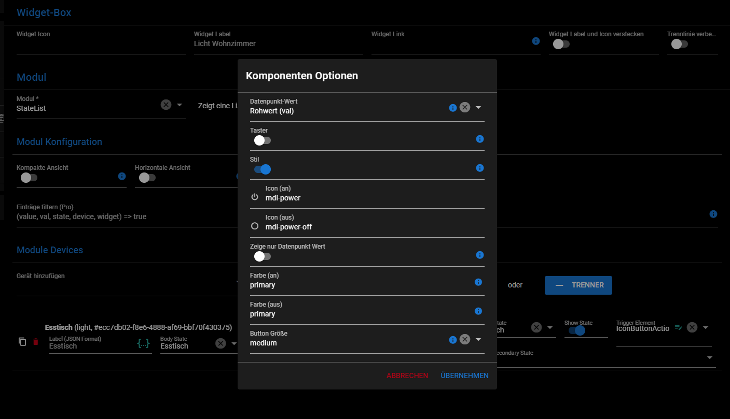Open the Modul StateList dropdown
This screenshot has width=730, height=419.
(x=180, y=105)
